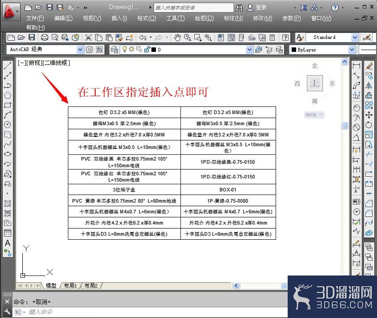Select the Hatch tool

click(x=8, y=204)
